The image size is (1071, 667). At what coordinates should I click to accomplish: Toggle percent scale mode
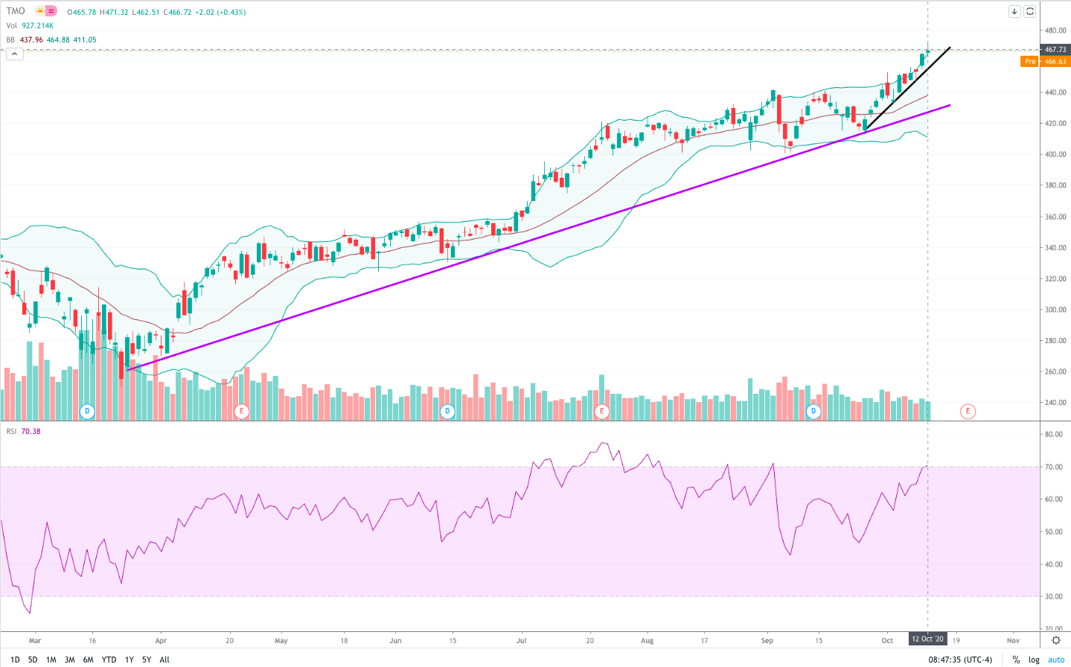click(1016, 660)
